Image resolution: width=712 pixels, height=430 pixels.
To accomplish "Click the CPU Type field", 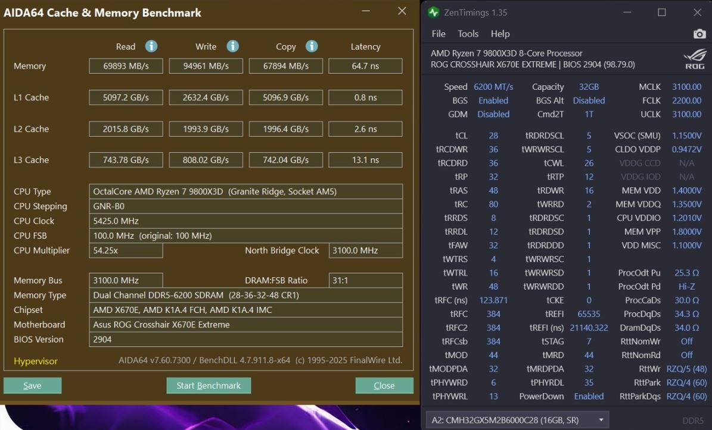I will click(x=245, y=192).
